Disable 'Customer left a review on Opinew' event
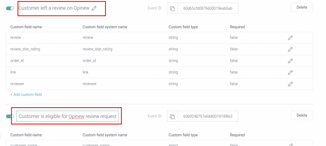This screenshot has height=146, width=326. 10,8
